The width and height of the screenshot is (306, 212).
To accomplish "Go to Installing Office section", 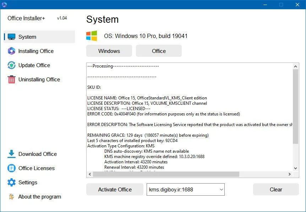I will pos(36,51).
